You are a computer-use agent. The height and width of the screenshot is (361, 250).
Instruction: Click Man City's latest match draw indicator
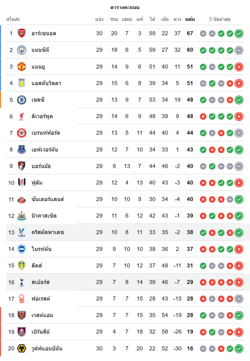pyautogui.click(x=239, y=50)
